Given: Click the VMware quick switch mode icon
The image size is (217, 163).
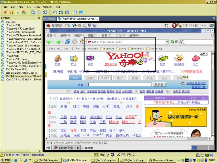Looking at the screenshot, I should point(67,12).
